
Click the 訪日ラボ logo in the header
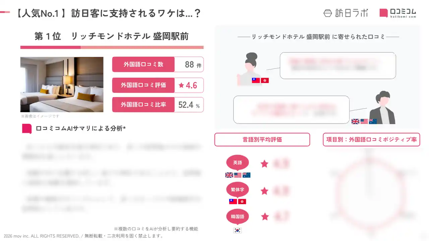[346, 13]
